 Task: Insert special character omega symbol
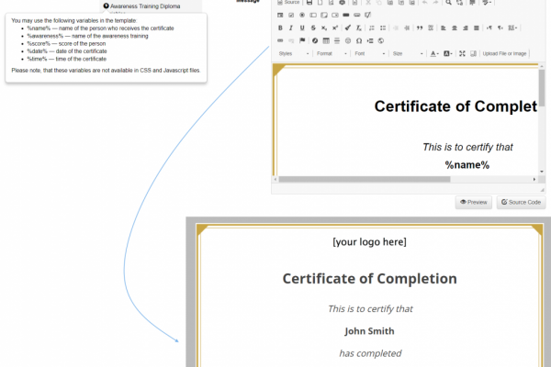point(358,41)
